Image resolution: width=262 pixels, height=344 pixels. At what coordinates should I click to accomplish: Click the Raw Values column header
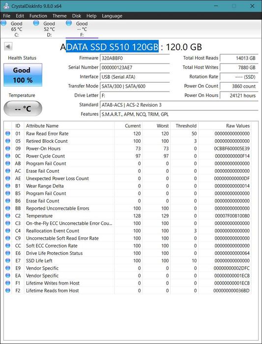[225, 126]
